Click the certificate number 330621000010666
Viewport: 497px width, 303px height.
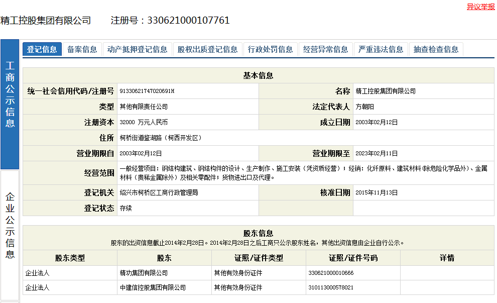pyautogui.click(x=331, y=273)
